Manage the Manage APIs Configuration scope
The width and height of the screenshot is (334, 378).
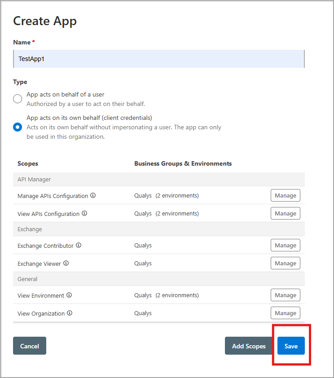pyautogui.click(x=285, y=195)
